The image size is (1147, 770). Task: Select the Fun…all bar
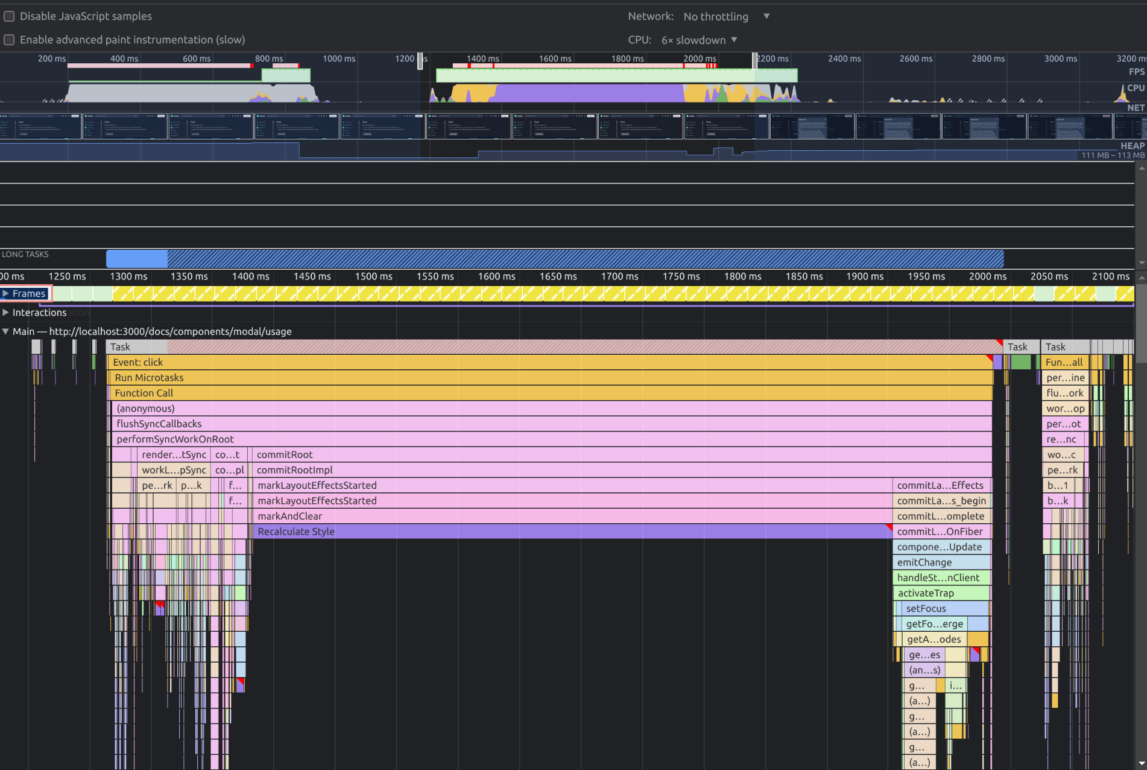pos(1065,362)
